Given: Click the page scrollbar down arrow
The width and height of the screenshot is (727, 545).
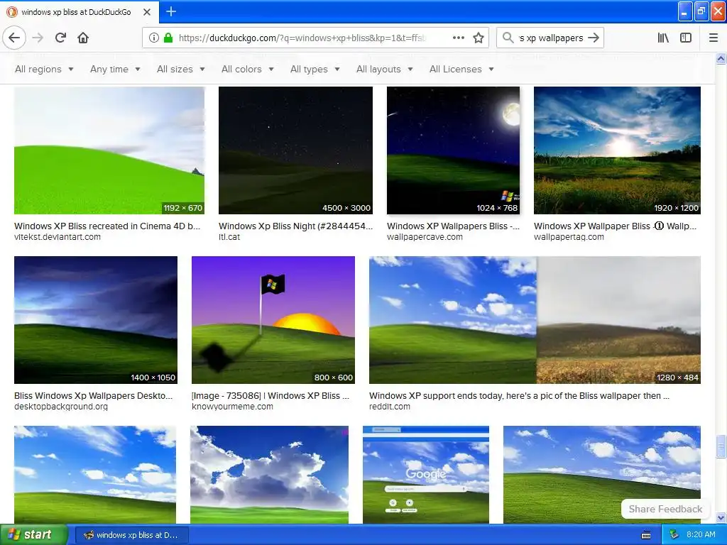Looking at the screenshot, I should [x=721, y=517].
